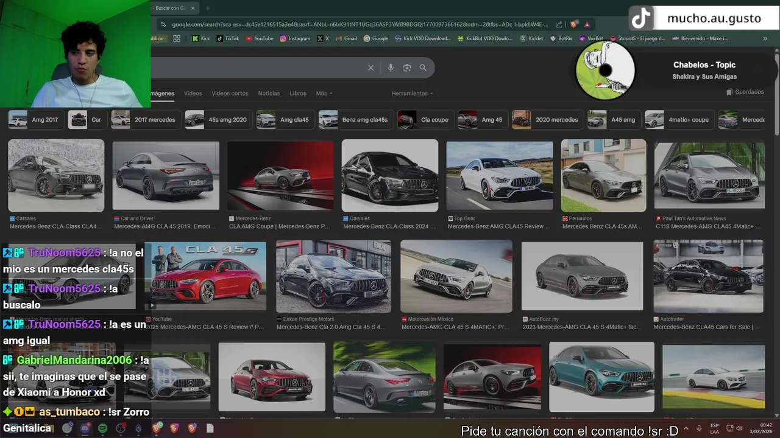Open YouTube bookmark
Image resolution: width=780 pixels, height=438 pixels.
[x=260, y=38]
